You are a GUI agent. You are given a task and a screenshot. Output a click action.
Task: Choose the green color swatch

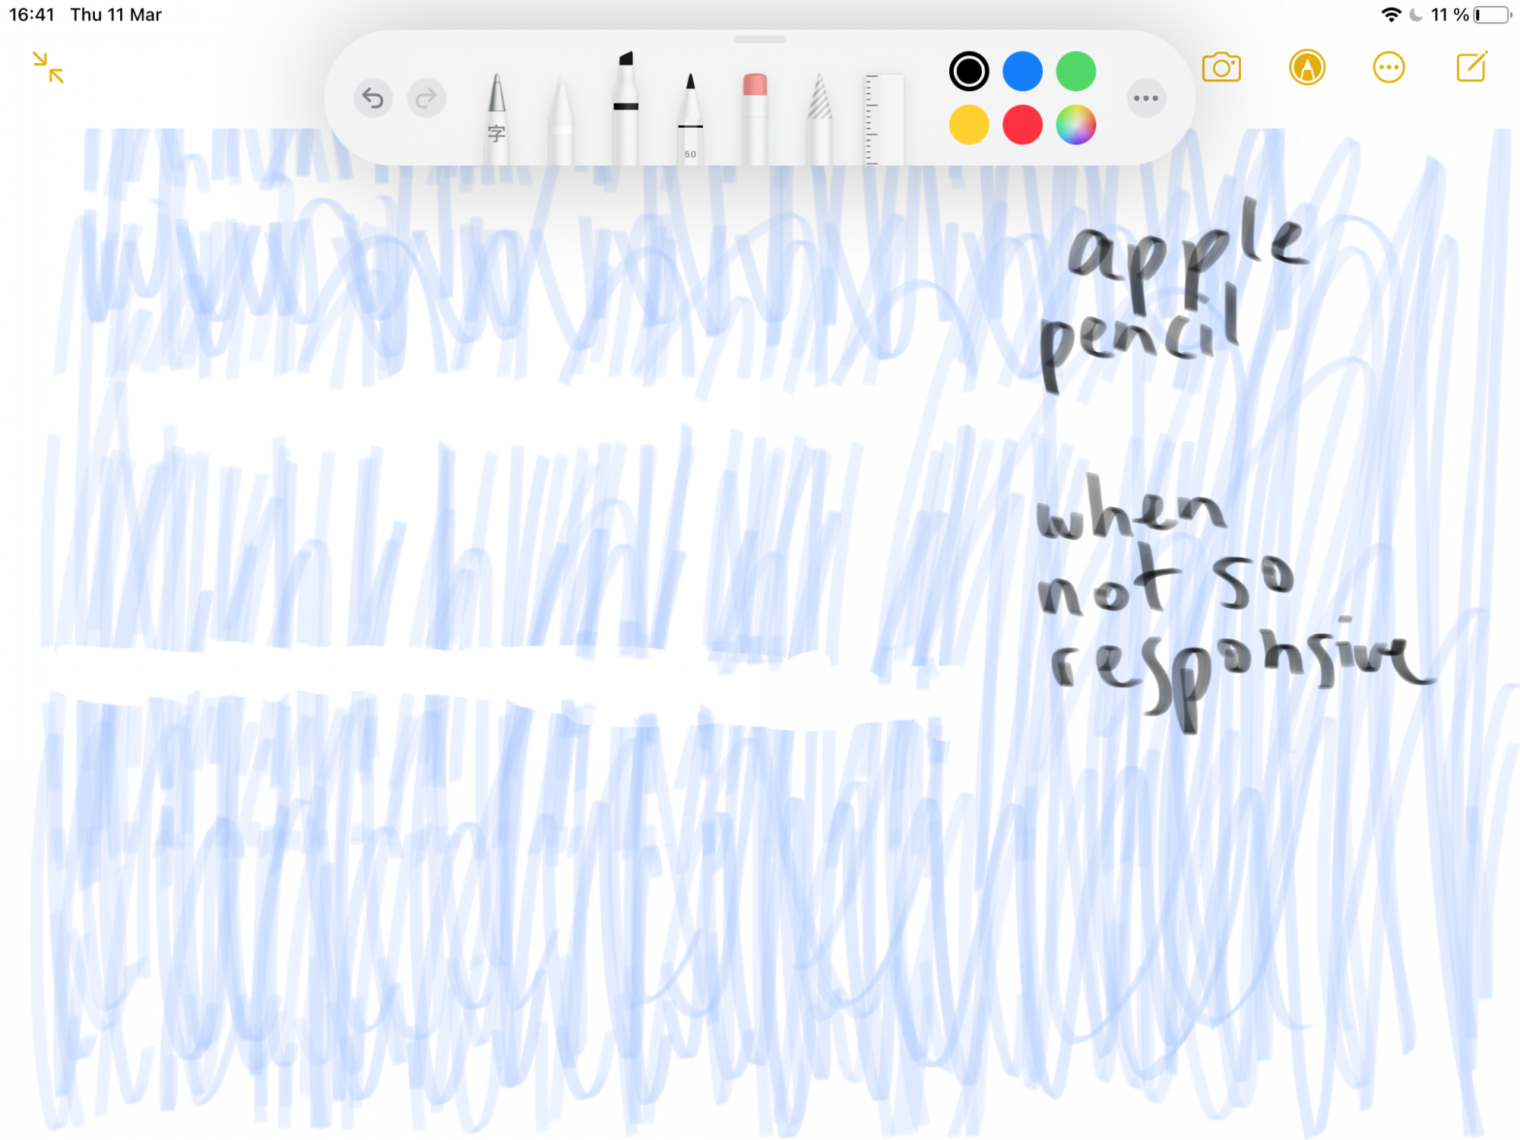(x=1075, y=71)
